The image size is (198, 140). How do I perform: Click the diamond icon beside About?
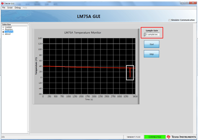tap(3, 34)
